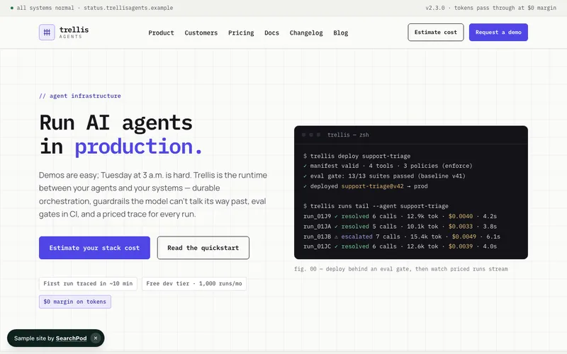
Task: Click the 'support-triage@v42' highlighted text
Action: [373, 186]
